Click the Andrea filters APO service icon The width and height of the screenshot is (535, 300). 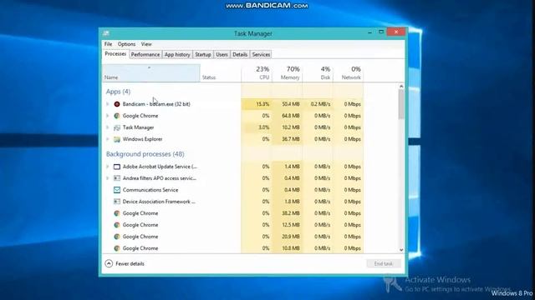point(117,178)
